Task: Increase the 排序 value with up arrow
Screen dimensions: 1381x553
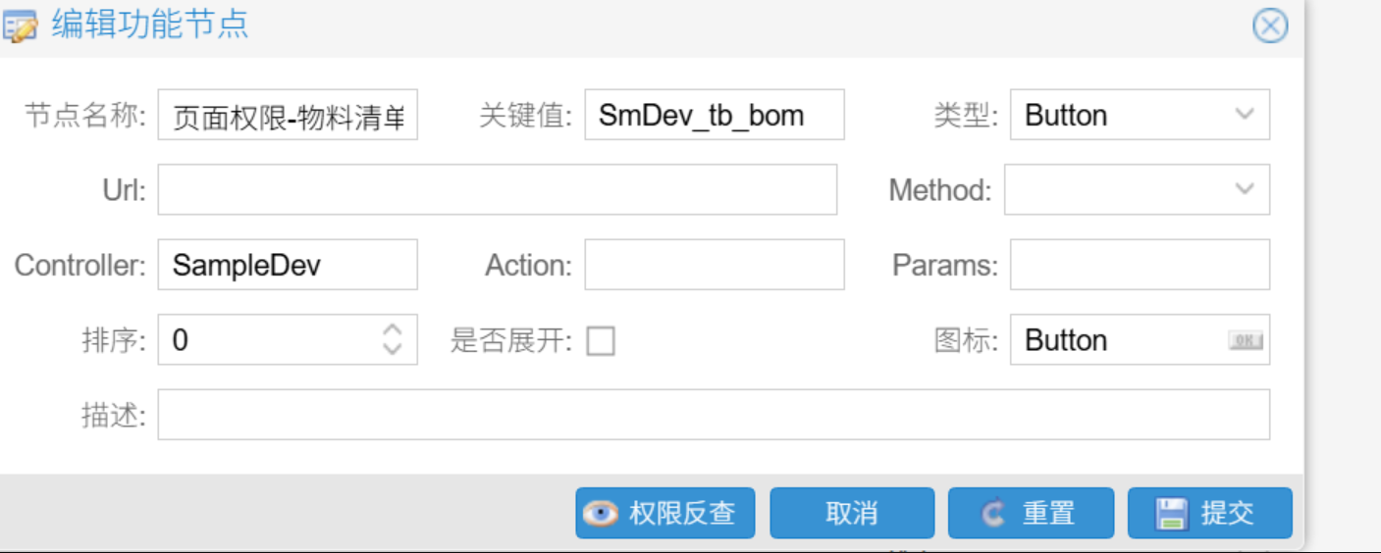Action: click(393, 330)
